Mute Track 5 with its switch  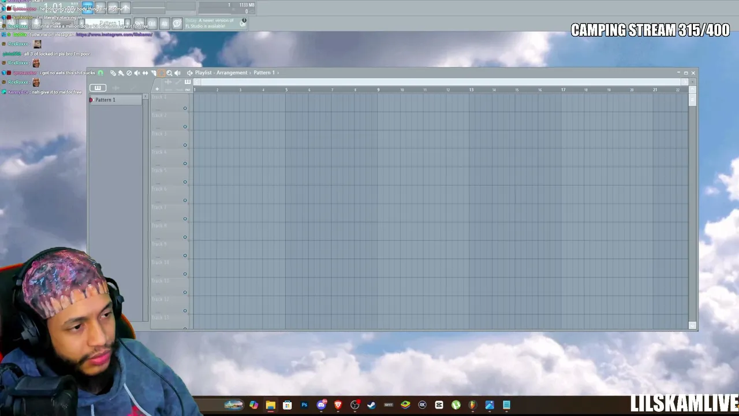point(185,182)
